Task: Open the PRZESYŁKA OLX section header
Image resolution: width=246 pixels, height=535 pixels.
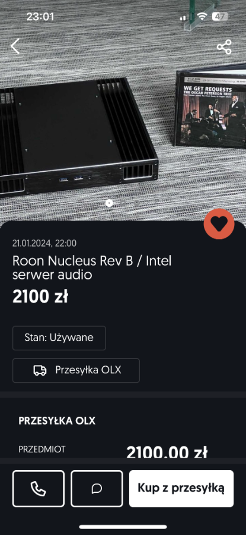Action: click(x=57, y=421)
